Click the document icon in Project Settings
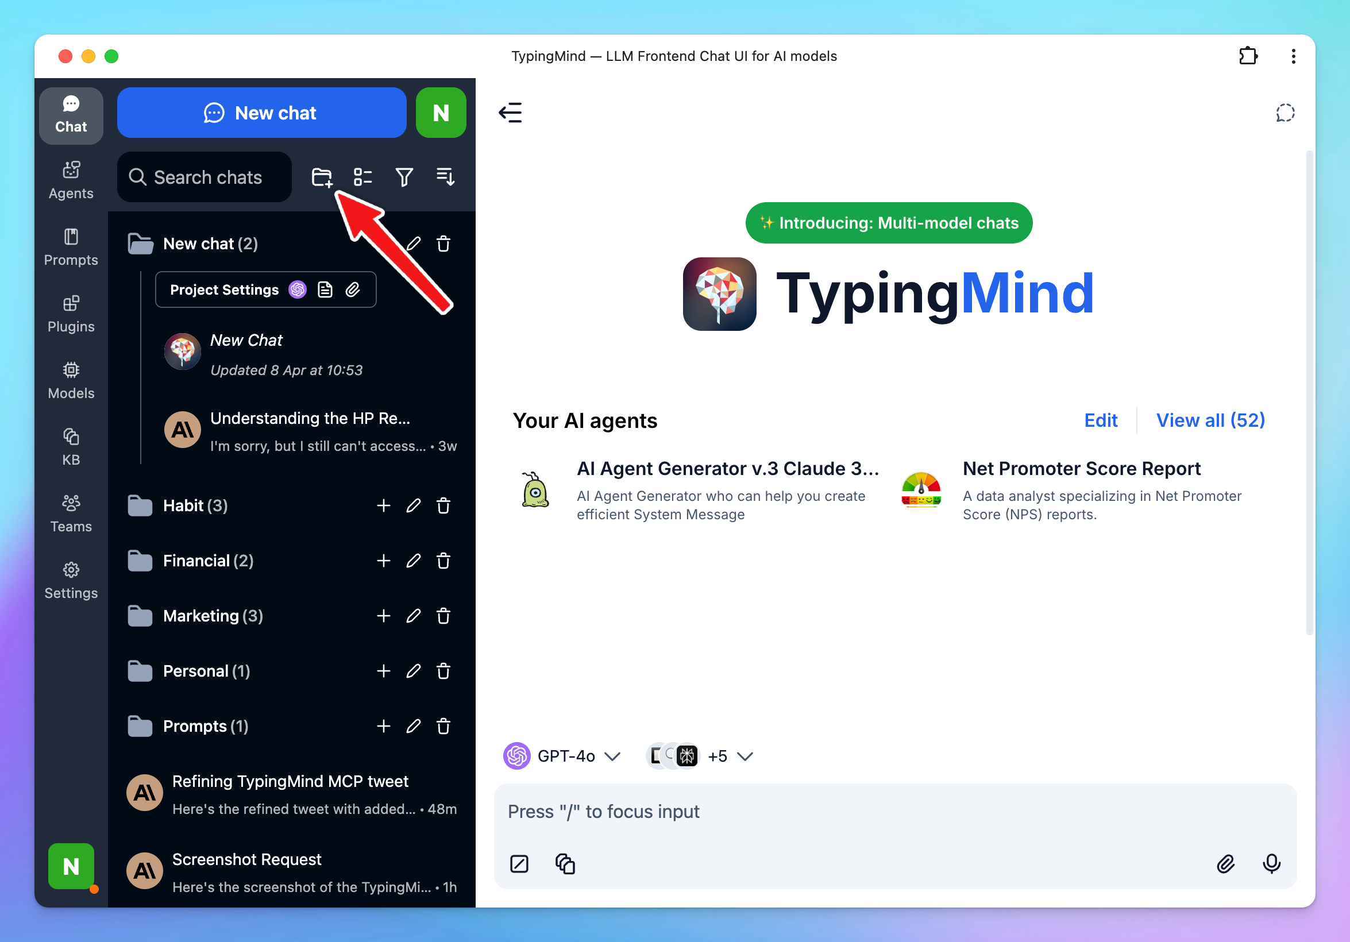Image resolution: width=1350 pixels, height=942 pixels. tap(325, 290)
